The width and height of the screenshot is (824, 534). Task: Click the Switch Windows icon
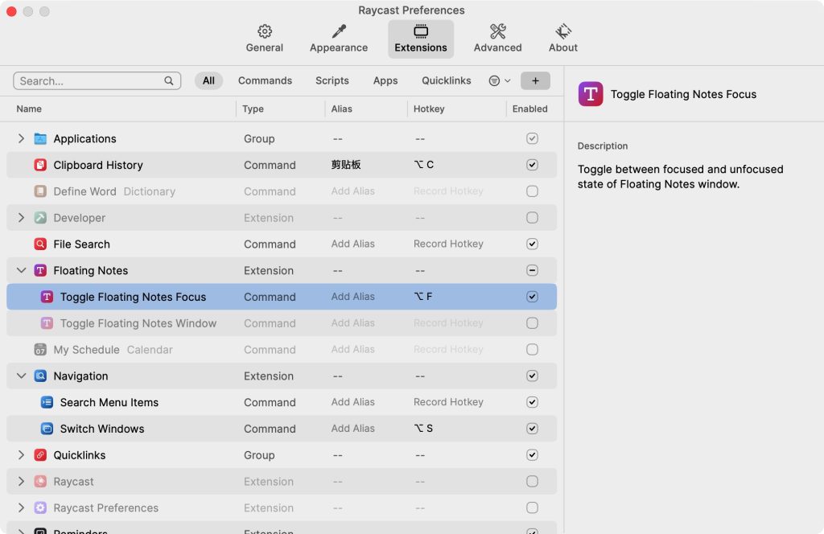tap(47, 429)
